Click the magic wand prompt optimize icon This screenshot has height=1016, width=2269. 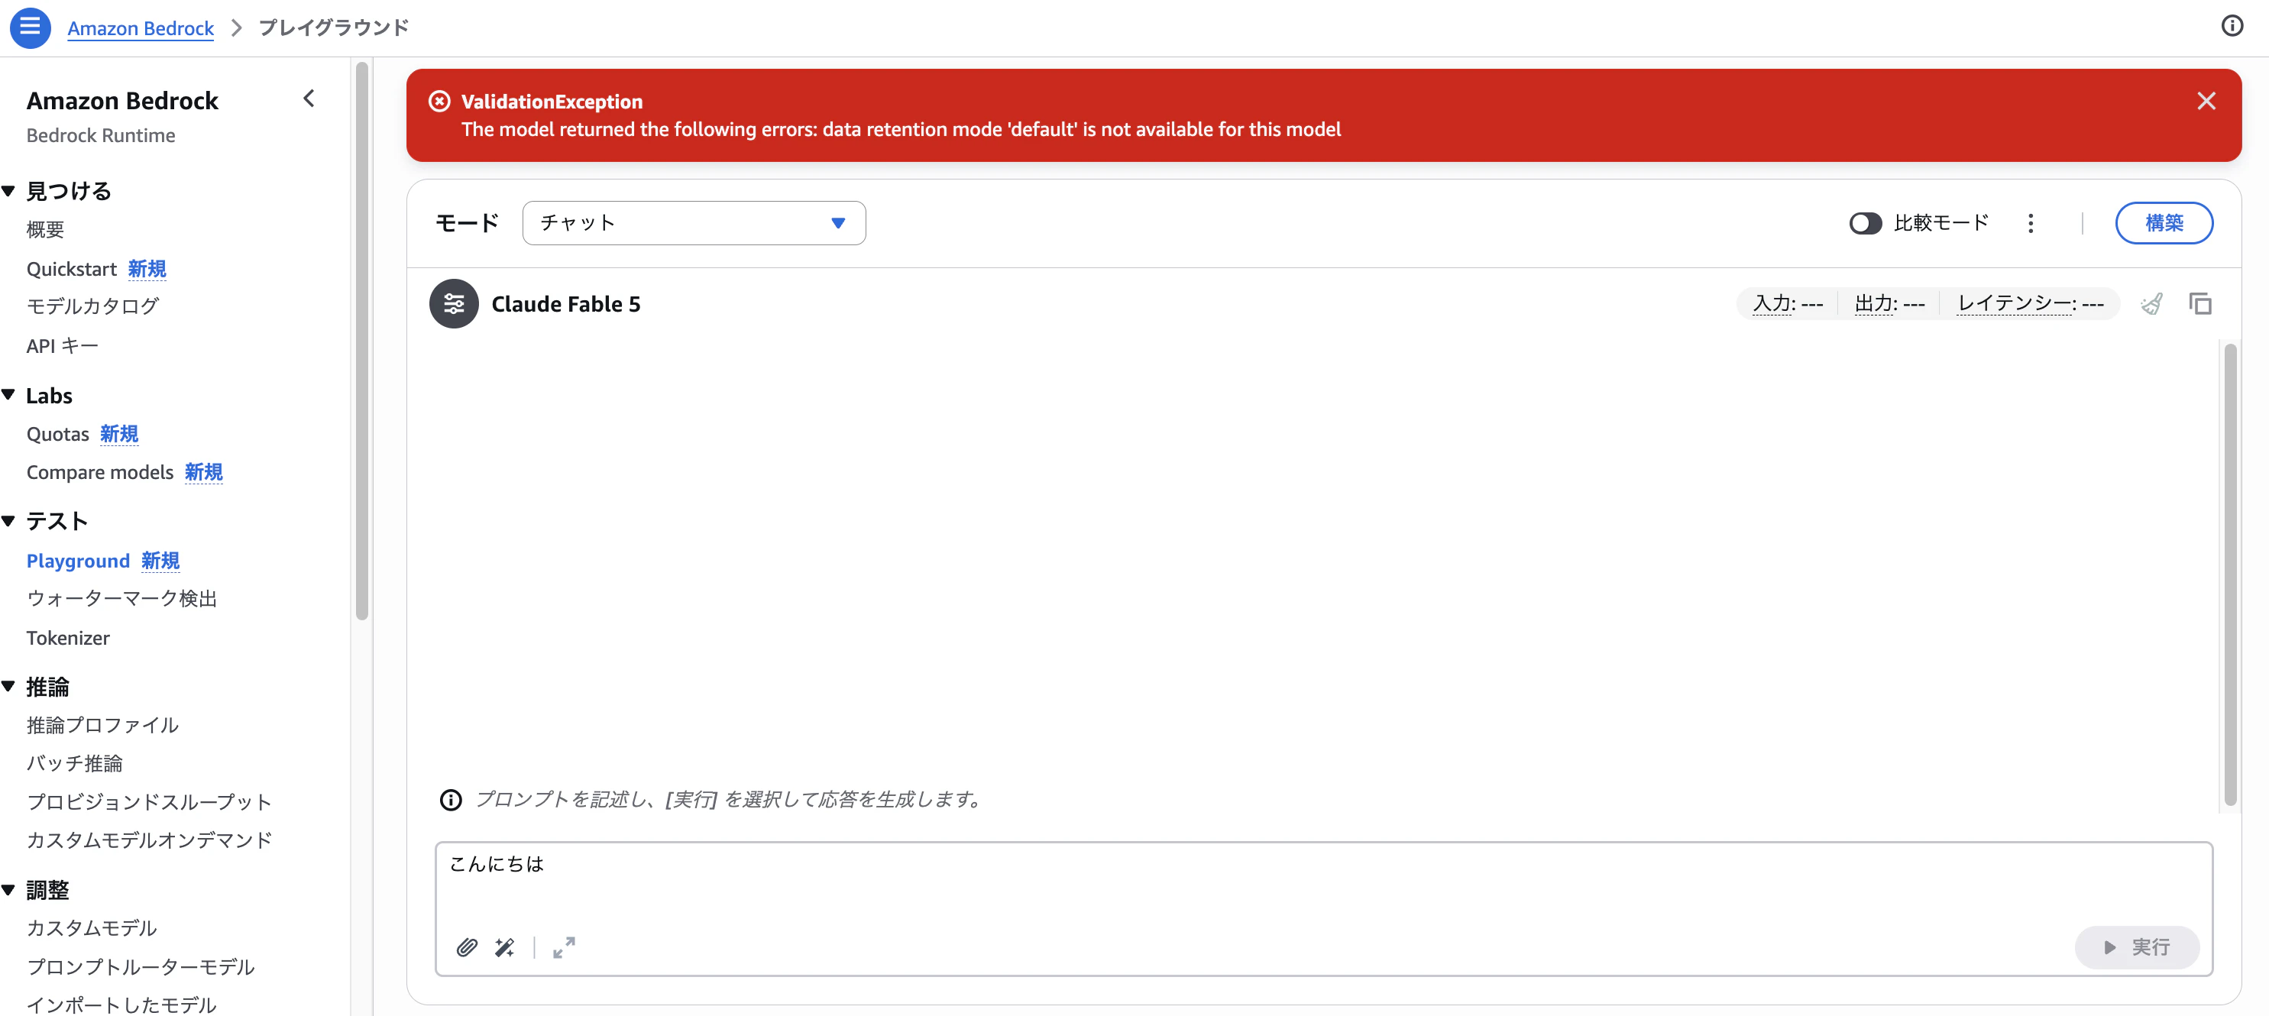click(505, 946)
